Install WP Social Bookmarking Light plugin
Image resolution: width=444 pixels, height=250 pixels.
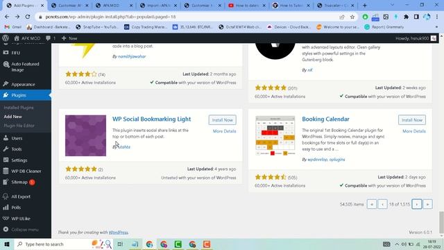click(x=222, y=120)
